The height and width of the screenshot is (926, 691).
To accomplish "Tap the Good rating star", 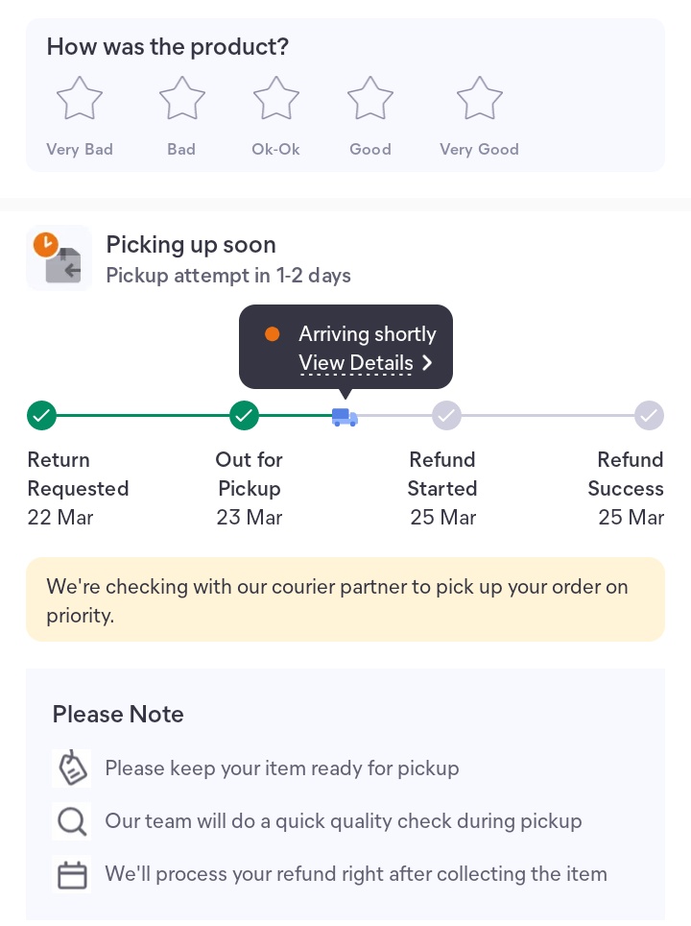I will click(370, 99).
